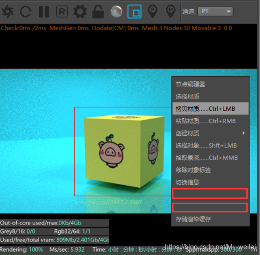Click the Grey8/16 value 0/0
Screen dimensions: 260x255
point(31,231)
